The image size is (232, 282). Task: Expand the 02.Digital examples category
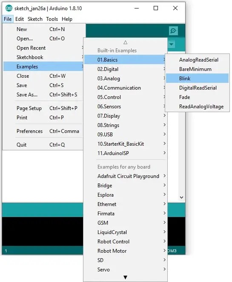(125, 69)
